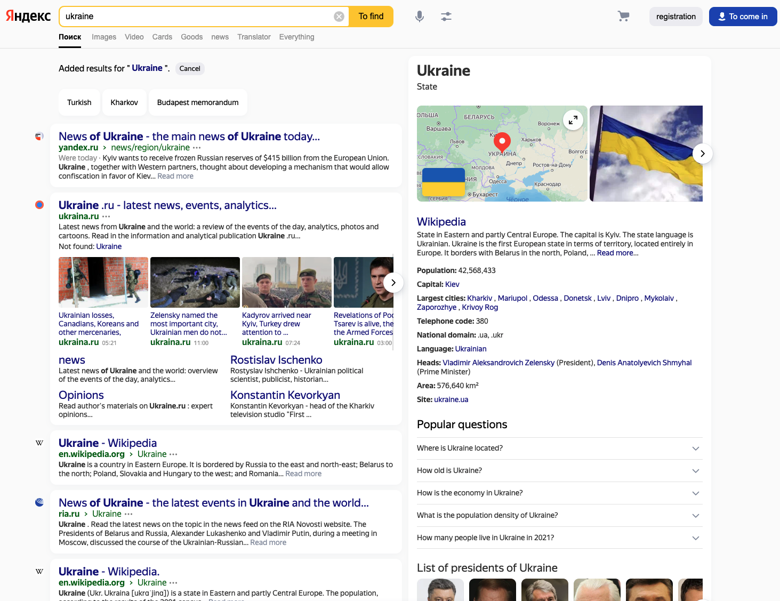Start voice search with the microphone icon
The image size is (780, 601).
point(420,17)
